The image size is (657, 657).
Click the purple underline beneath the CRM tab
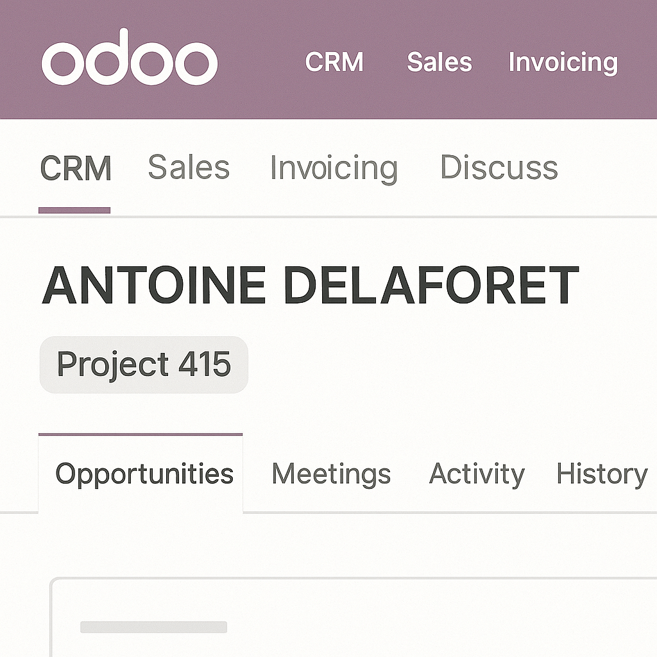(74, 210)
